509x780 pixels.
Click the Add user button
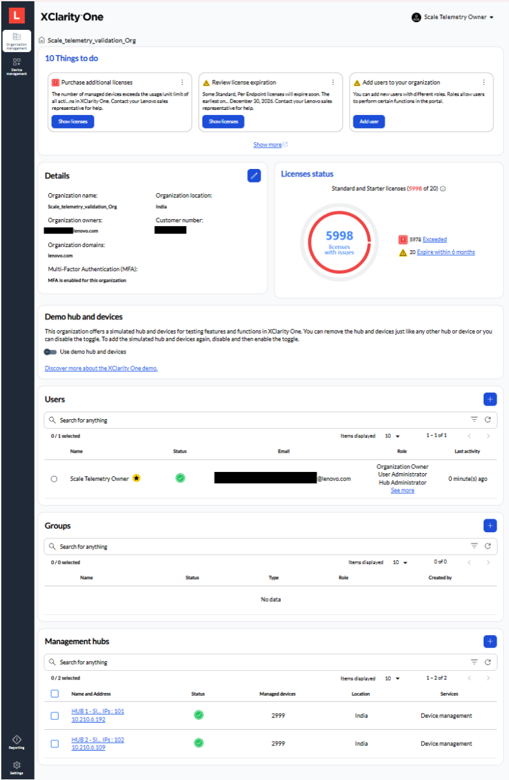tap(369, 122)
